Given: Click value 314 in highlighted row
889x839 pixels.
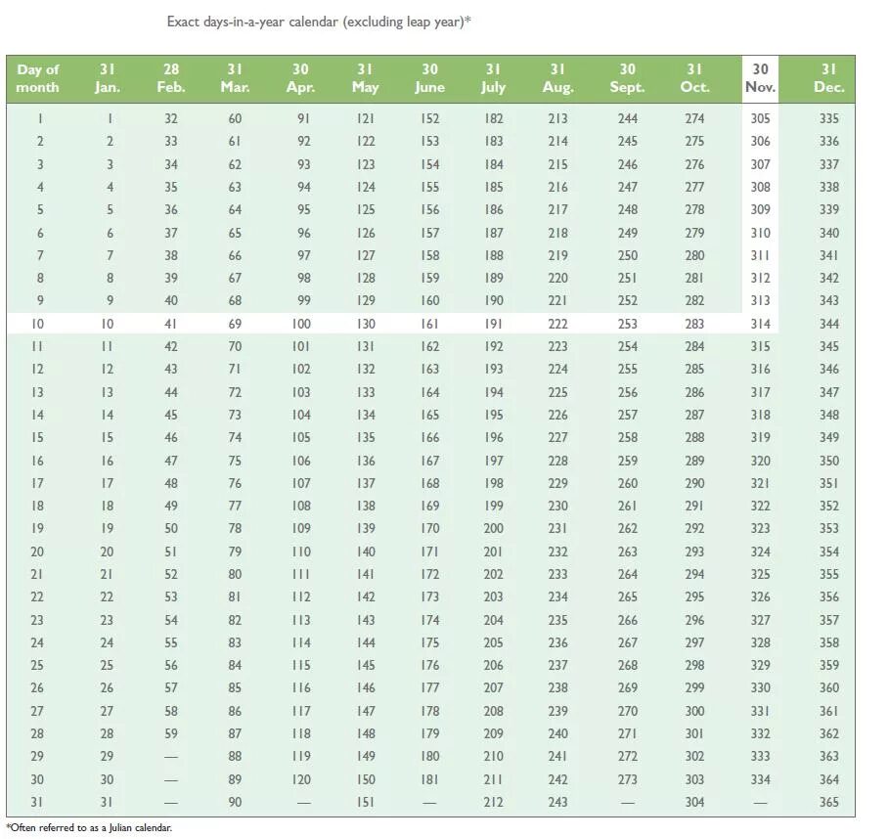Looking at the screenshot, I should (x=760, y=324).
